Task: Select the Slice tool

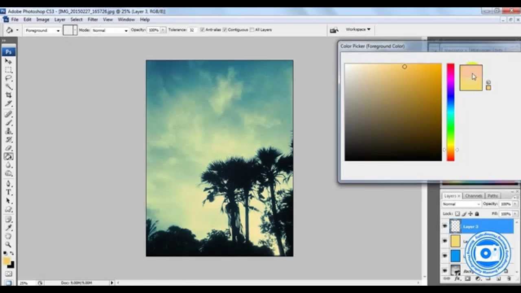Action: click(9, 104)
